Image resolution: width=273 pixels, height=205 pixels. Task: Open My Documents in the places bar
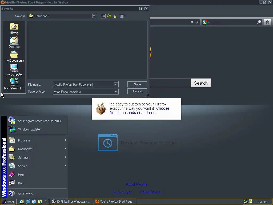tap(14, 56)
